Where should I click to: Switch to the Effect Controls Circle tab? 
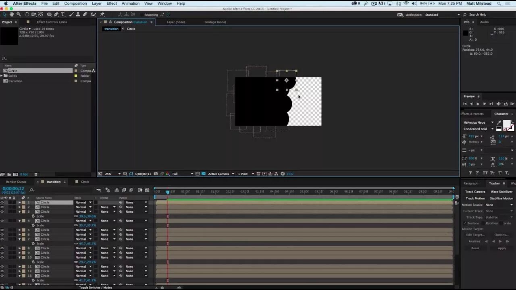(x=52, y=22)
